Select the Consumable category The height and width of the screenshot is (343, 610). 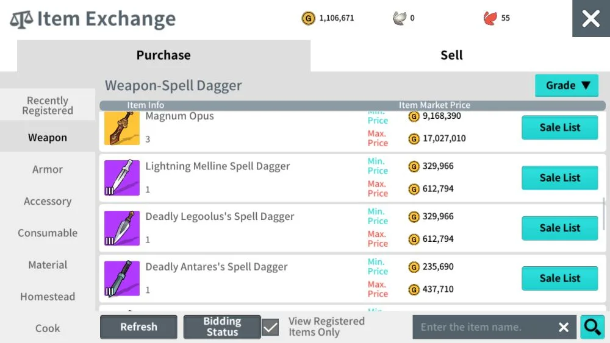tap(48, 233)
